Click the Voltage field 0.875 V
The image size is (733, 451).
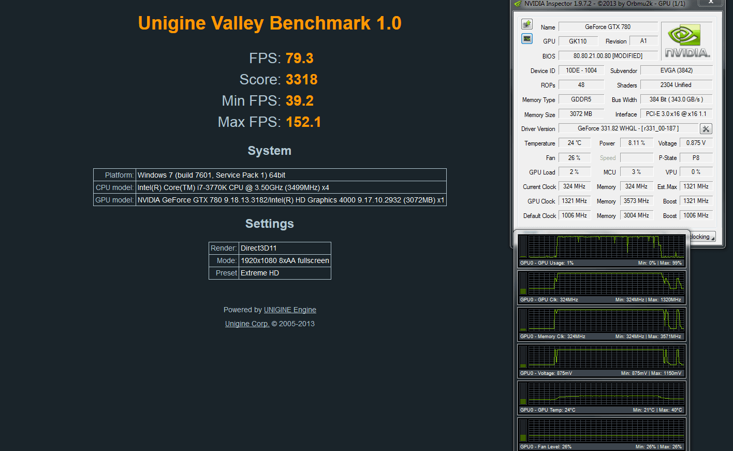point(696,143)
